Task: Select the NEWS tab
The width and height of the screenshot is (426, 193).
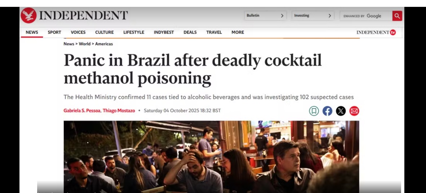Action: coord(32,32)
